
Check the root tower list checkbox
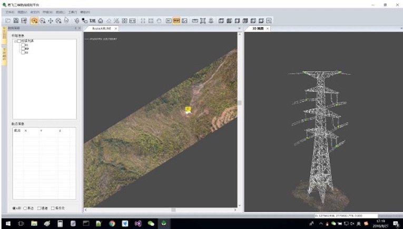19,41
